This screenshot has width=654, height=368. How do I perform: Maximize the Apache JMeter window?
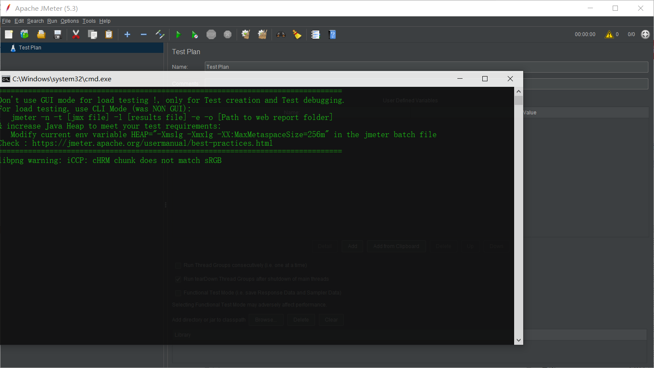[615, 8]
